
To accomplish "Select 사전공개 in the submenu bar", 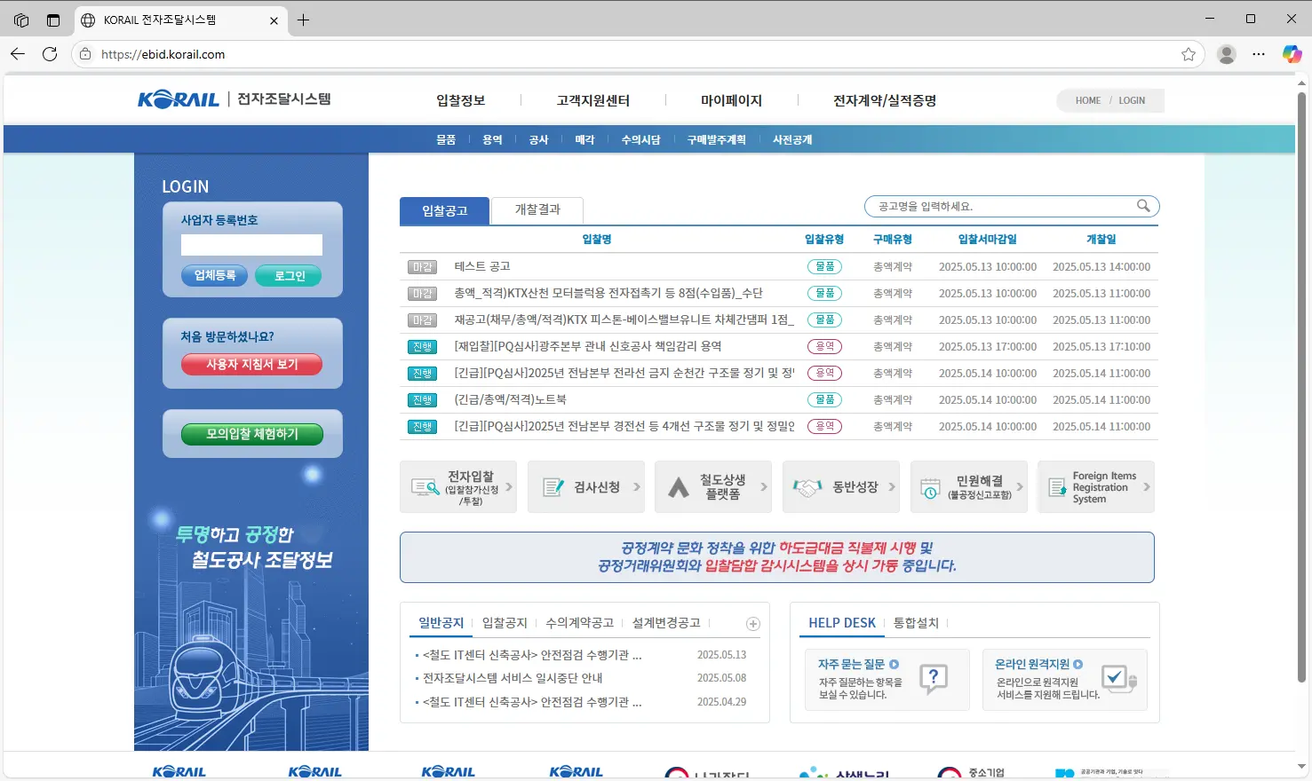I will 792,139.
